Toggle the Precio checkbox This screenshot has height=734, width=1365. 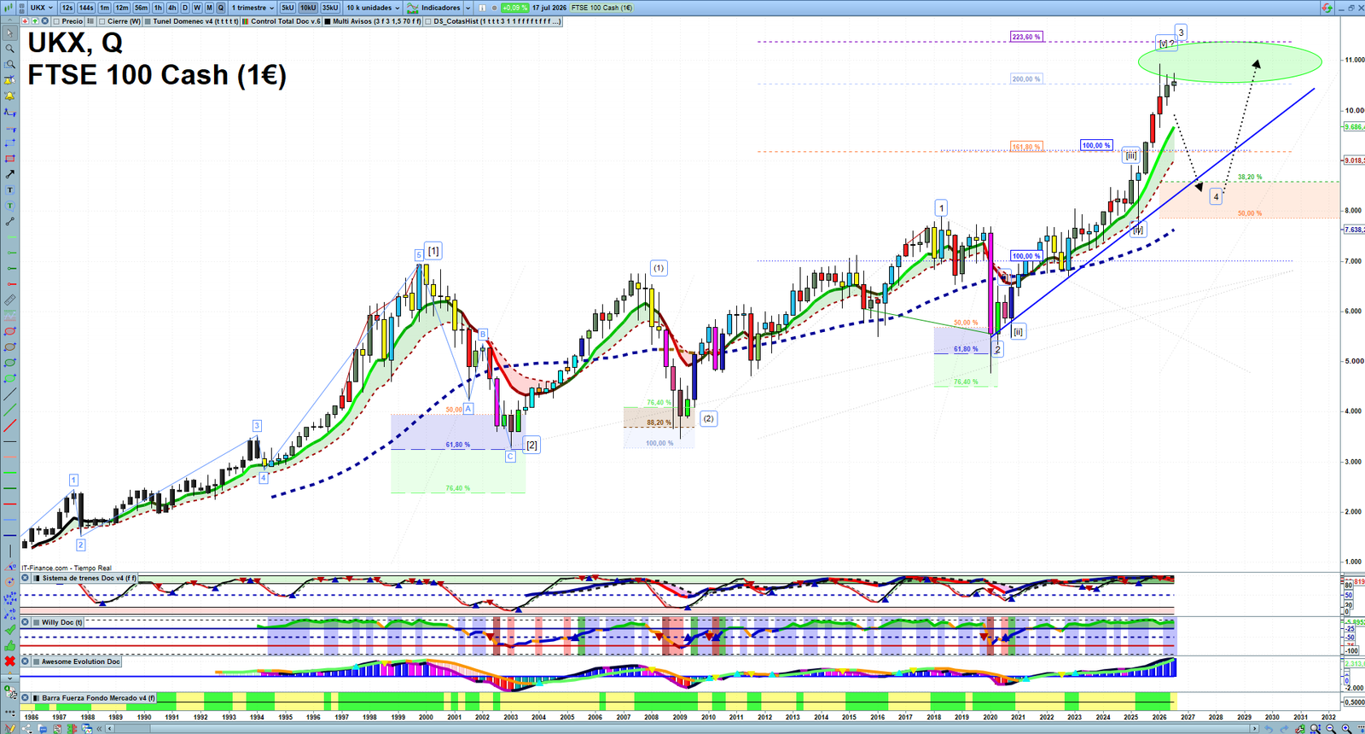56,21
